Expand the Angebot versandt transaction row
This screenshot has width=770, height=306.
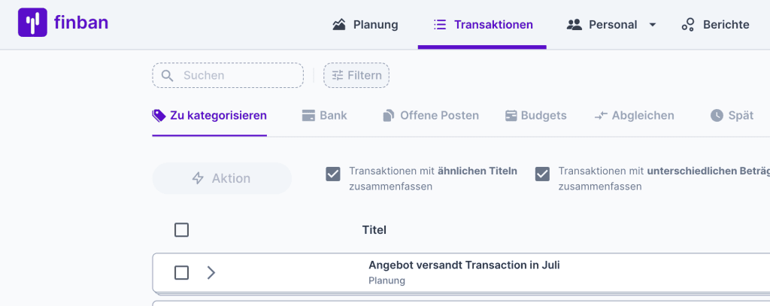point(211,272)
